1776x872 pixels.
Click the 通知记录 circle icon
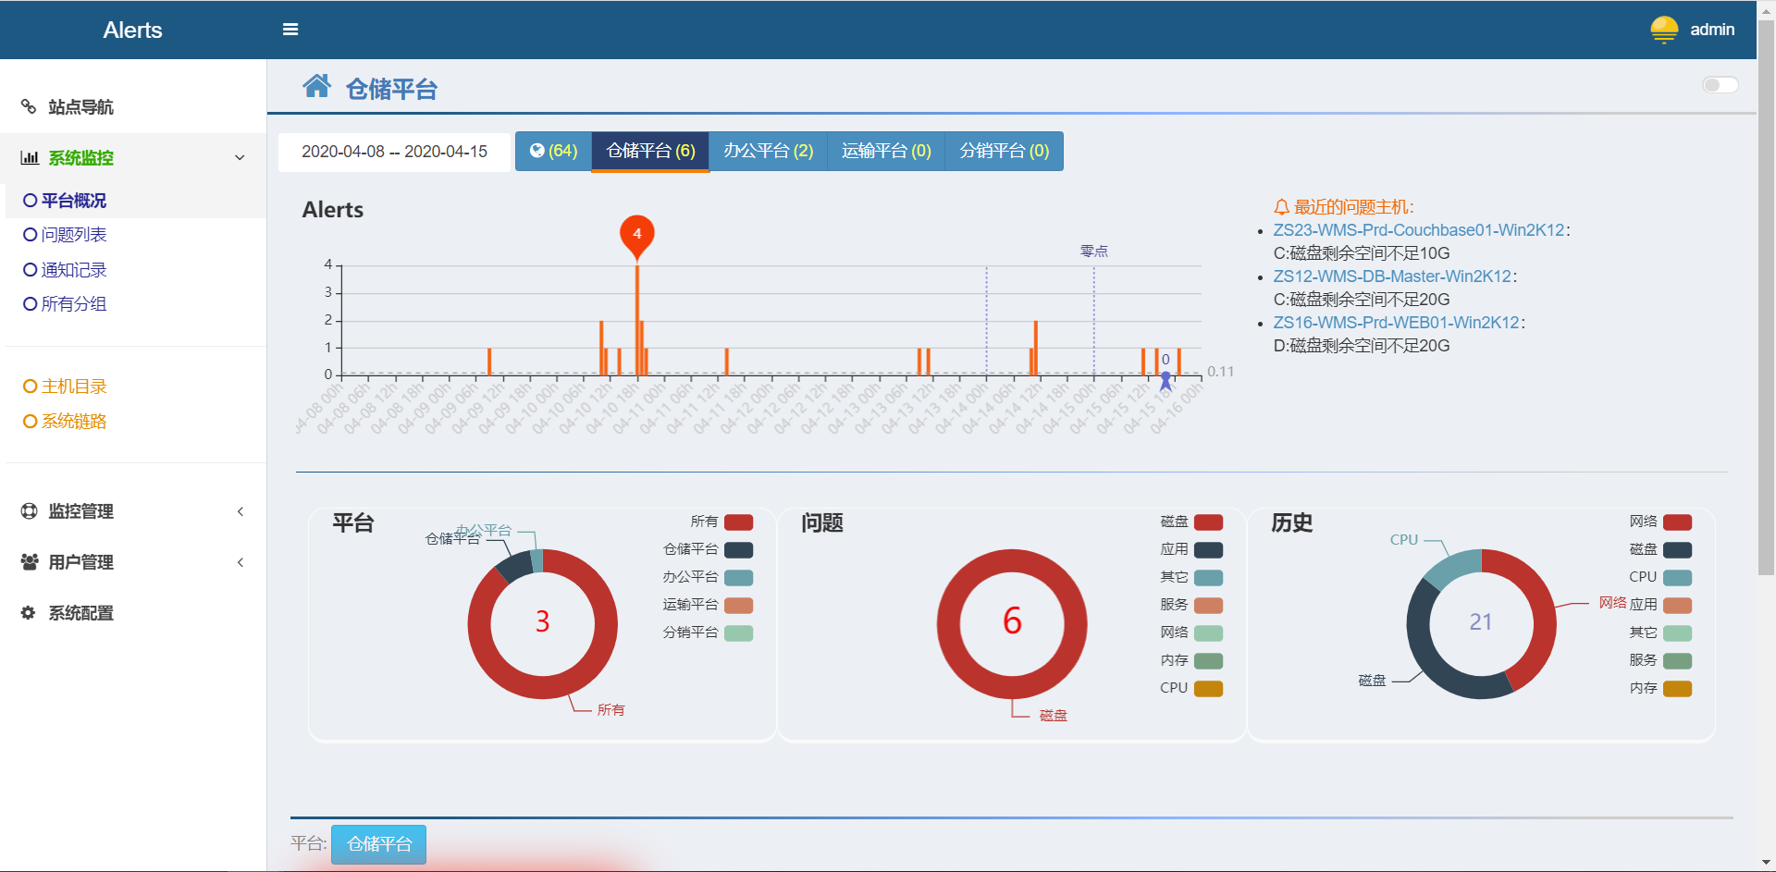(31, 270)
